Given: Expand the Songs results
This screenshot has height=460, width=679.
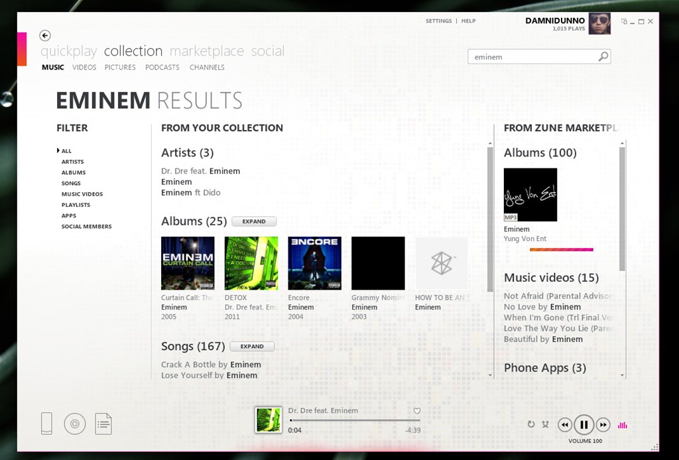Looking at the screenshot, I should click(252, 347).
